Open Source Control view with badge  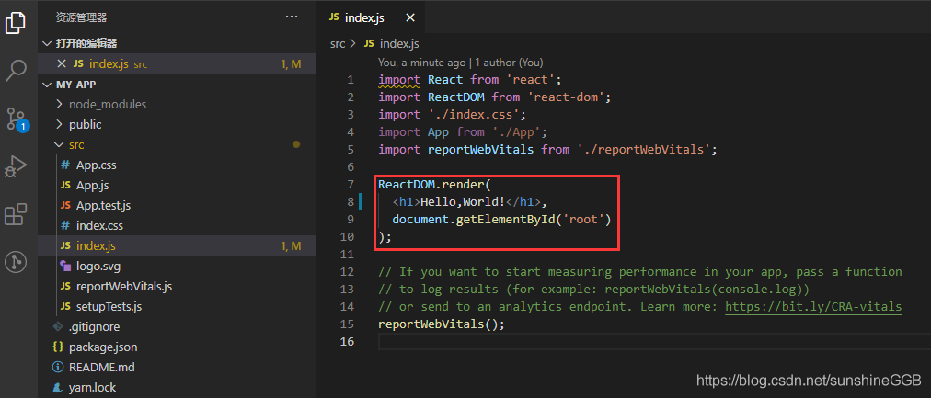(x=16, y=119)
